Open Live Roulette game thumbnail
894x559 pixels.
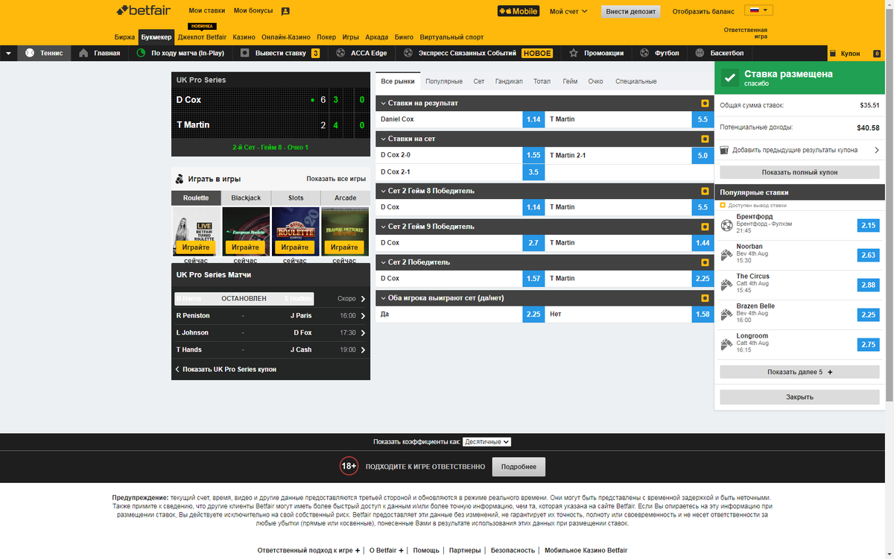196,231
